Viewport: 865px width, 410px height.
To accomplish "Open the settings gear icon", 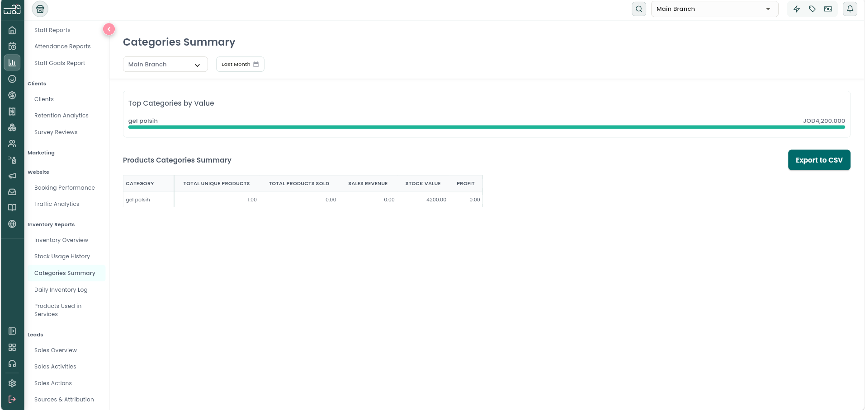I will 12,383.
